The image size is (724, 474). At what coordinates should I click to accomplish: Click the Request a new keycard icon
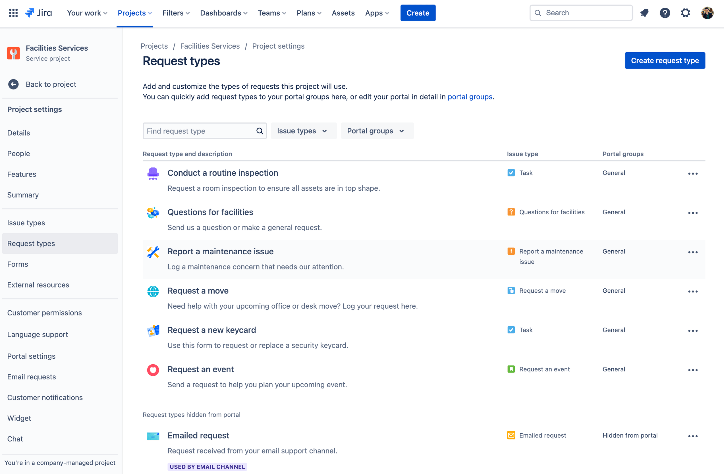point(153,330)
